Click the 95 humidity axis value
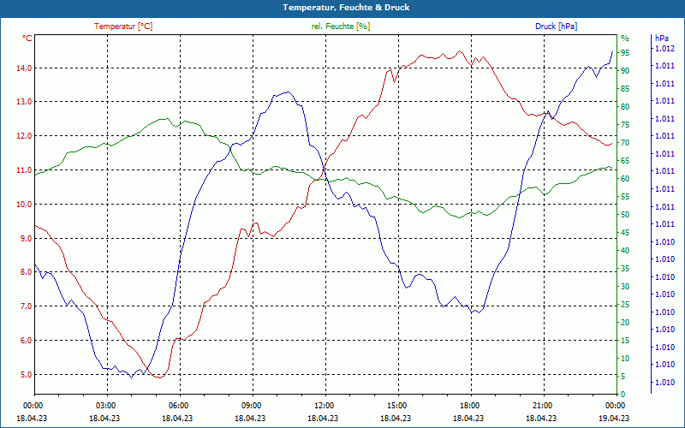685x428 pixels. (x=625, y=52)
